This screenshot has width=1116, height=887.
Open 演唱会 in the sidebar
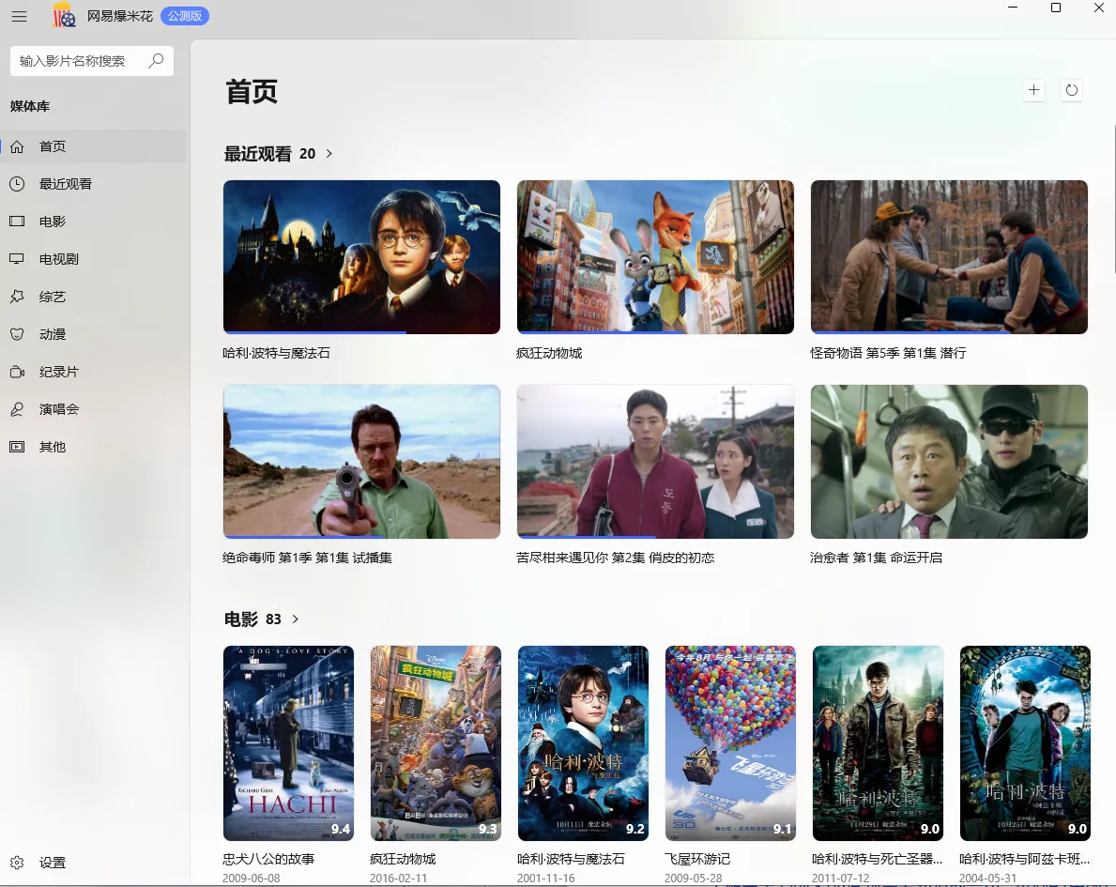coord(93,409)
